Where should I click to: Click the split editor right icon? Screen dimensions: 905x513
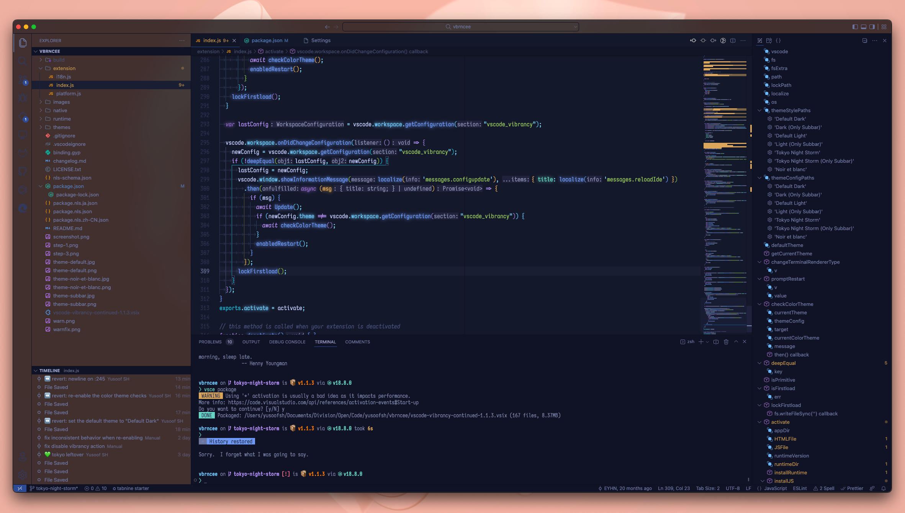pos(733,41)
